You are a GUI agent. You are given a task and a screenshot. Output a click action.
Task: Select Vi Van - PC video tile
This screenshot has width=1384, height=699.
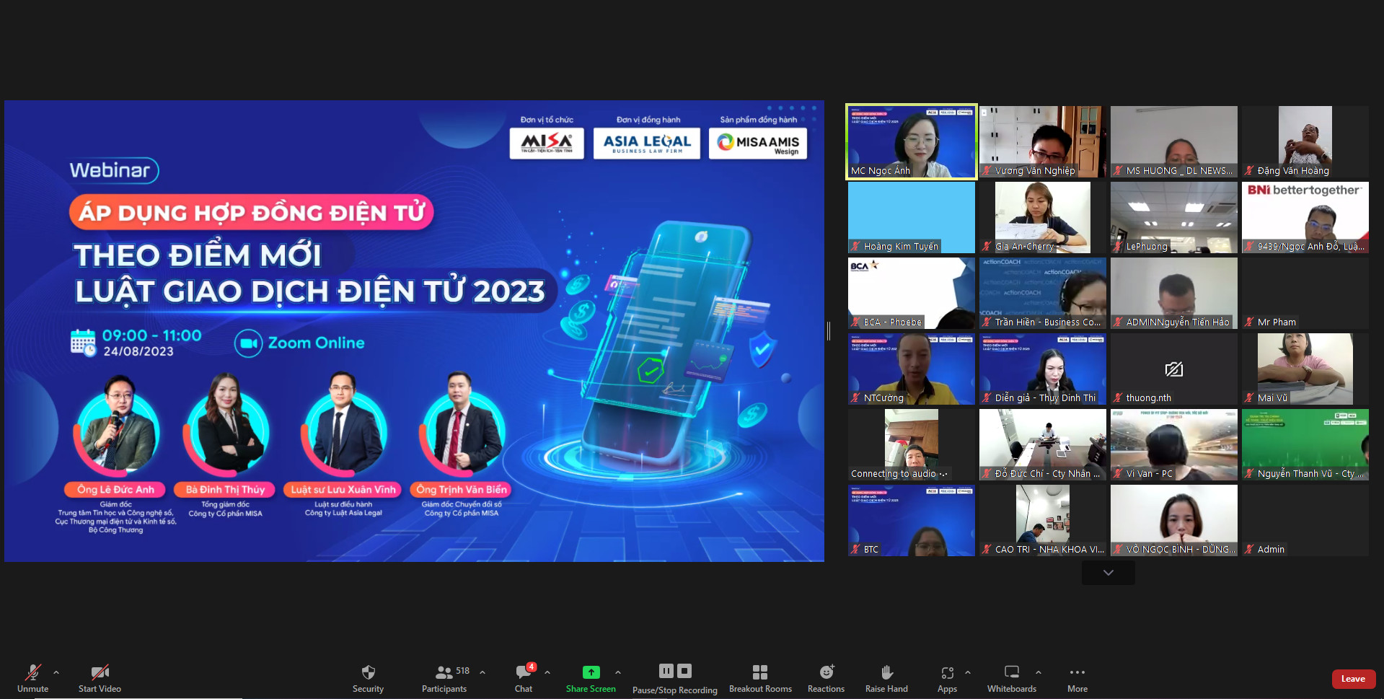point(1174,444)
